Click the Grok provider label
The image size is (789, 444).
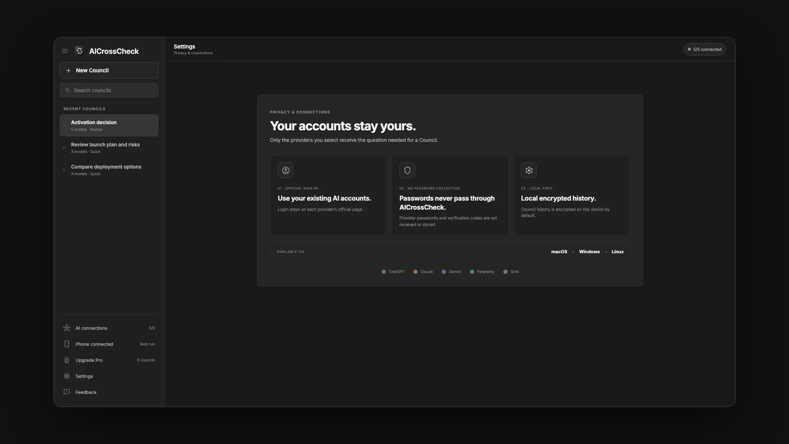pos(514,272)
